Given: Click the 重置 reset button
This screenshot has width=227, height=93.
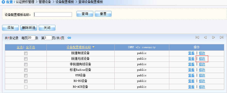Looking at the screenshot, I should pos(103,14).
